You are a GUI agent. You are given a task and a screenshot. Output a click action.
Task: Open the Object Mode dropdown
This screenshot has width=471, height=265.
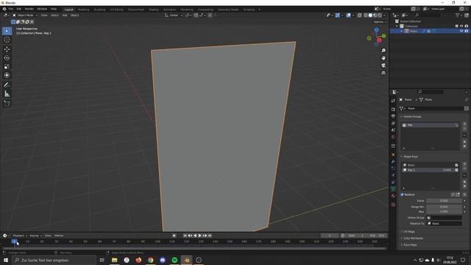tap(25, 15)
